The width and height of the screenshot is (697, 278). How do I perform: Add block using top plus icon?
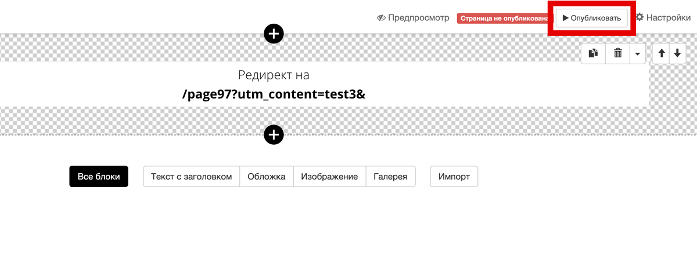click(274, 34)
